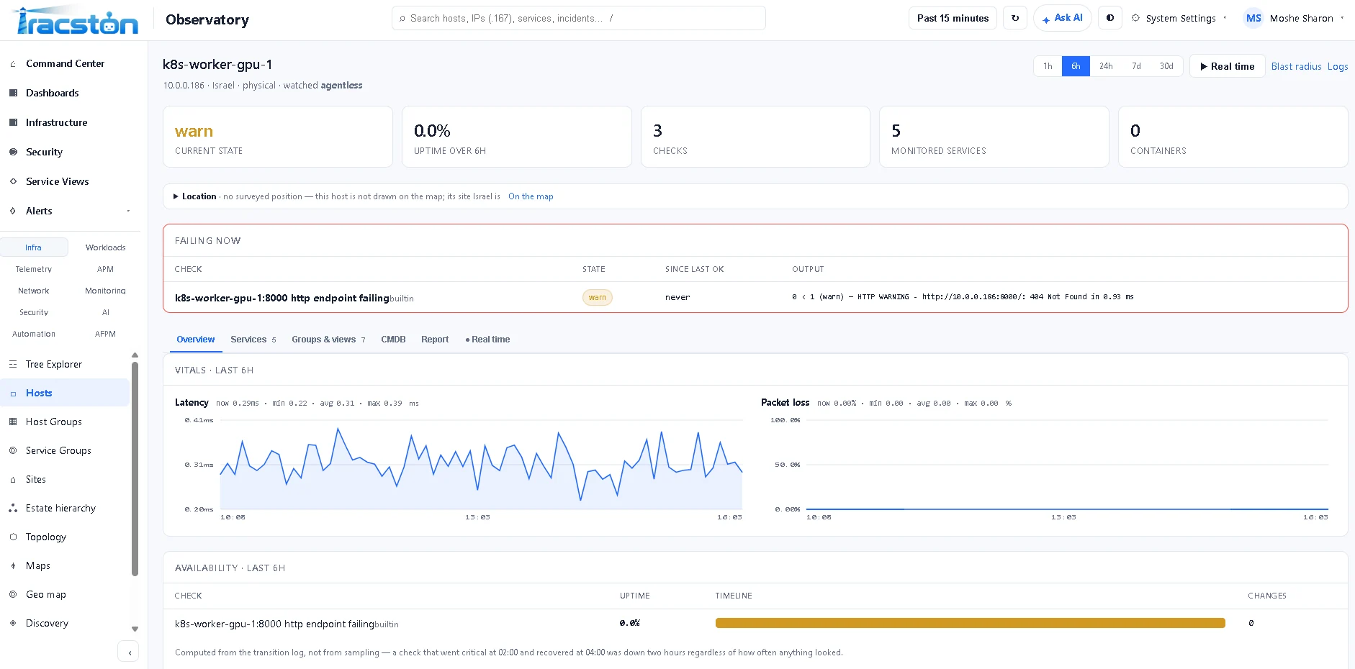Click the Host Groups grid icon
Viewport: 1355px width, 669px height.
click(x=13, y=422)
